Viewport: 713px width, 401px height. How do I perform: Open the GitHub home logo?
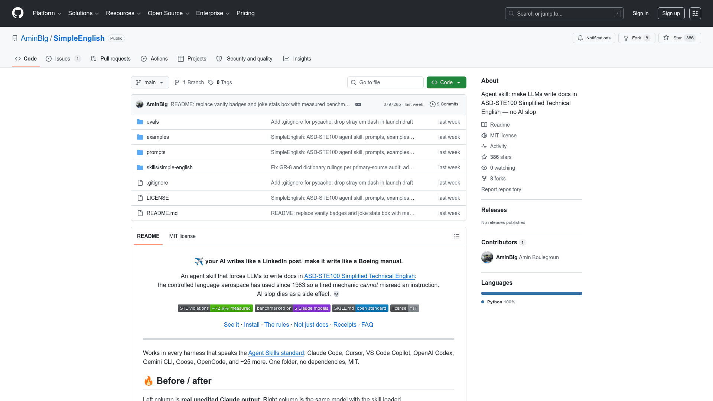point(18,13)
